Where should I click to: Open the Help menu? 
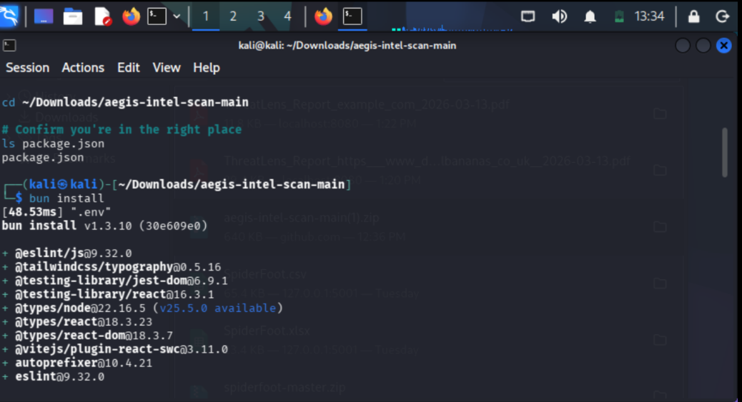click(207, 68)
